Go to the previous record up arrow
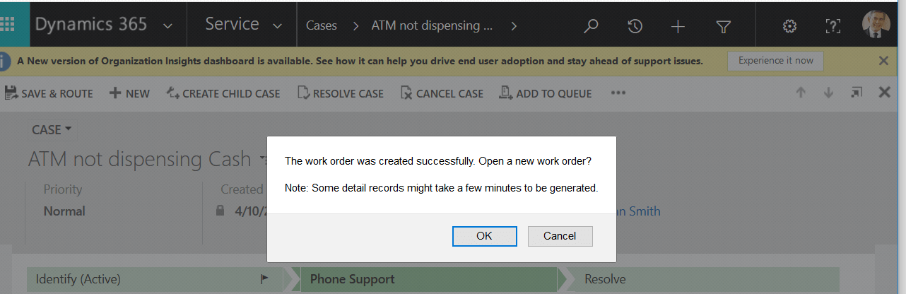The width and height of the screenshot is (906, 294). 801,93
